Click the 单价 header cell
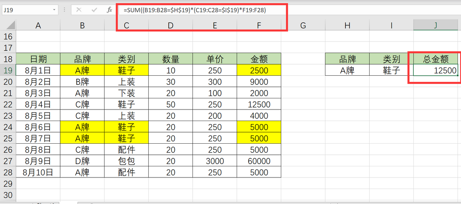Screen dimensions: 461x204 coord(215,59)
